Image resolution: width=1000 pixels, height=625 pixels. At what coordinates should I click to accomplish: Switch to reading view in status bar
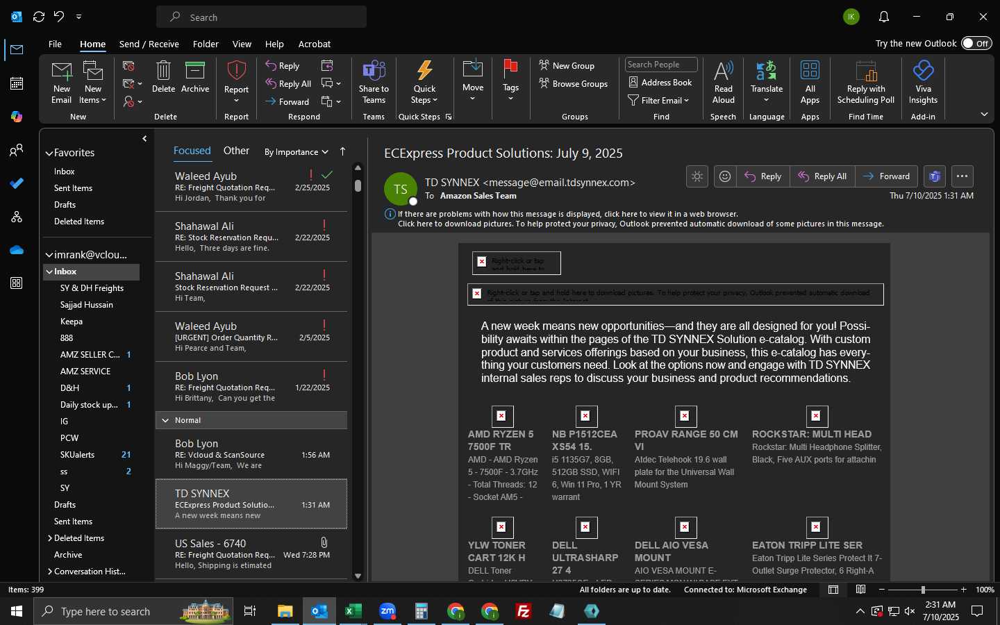860,590
